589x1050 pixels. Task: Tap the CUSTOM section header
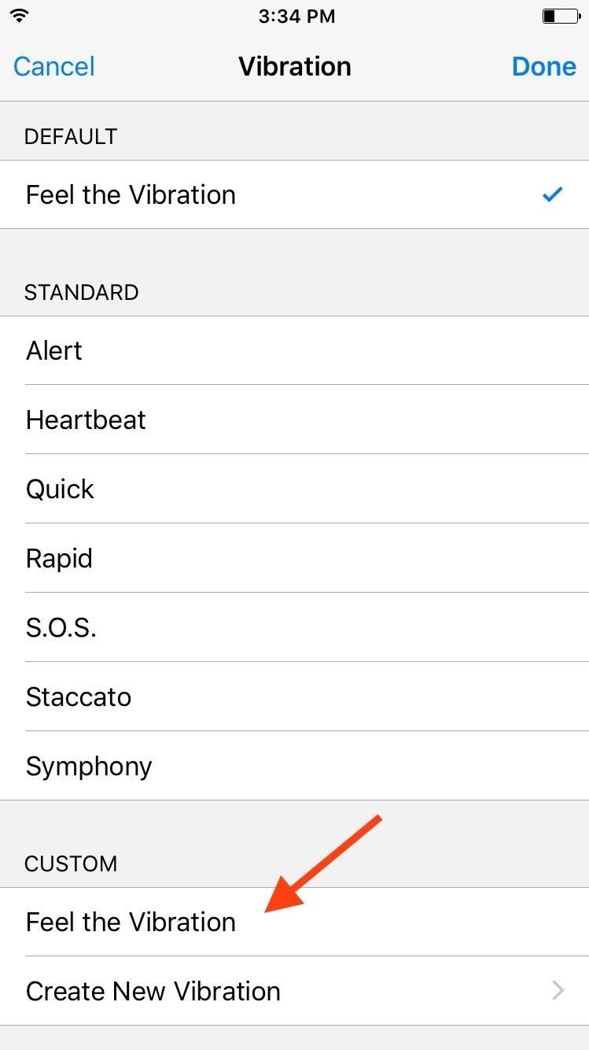click(71, 863)
